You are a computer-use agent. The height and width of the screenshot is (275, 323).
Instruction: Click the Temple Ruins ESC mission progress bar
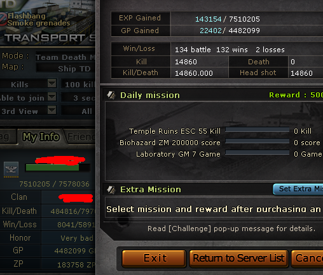[258, 130]
